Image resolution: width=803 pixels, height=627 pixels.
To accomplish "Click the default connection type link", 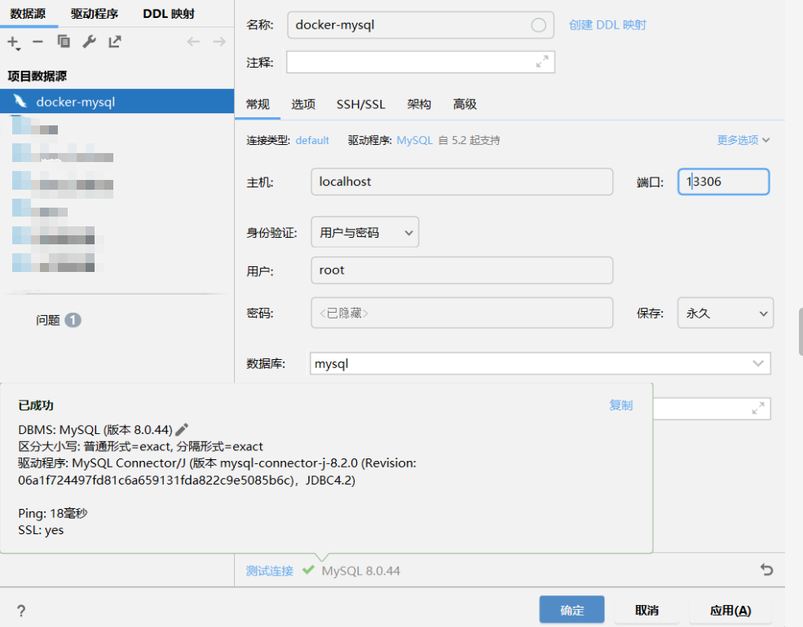I will click(312, 140).
